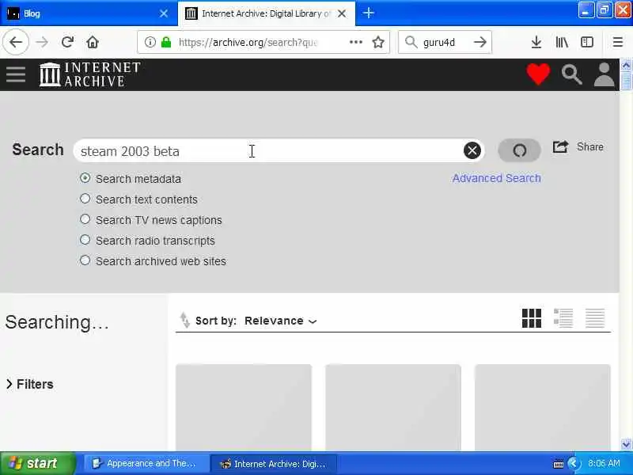
Task: Open the Internet Archive navigation menu
Action: pyautogui.click(x=16, y=74)
